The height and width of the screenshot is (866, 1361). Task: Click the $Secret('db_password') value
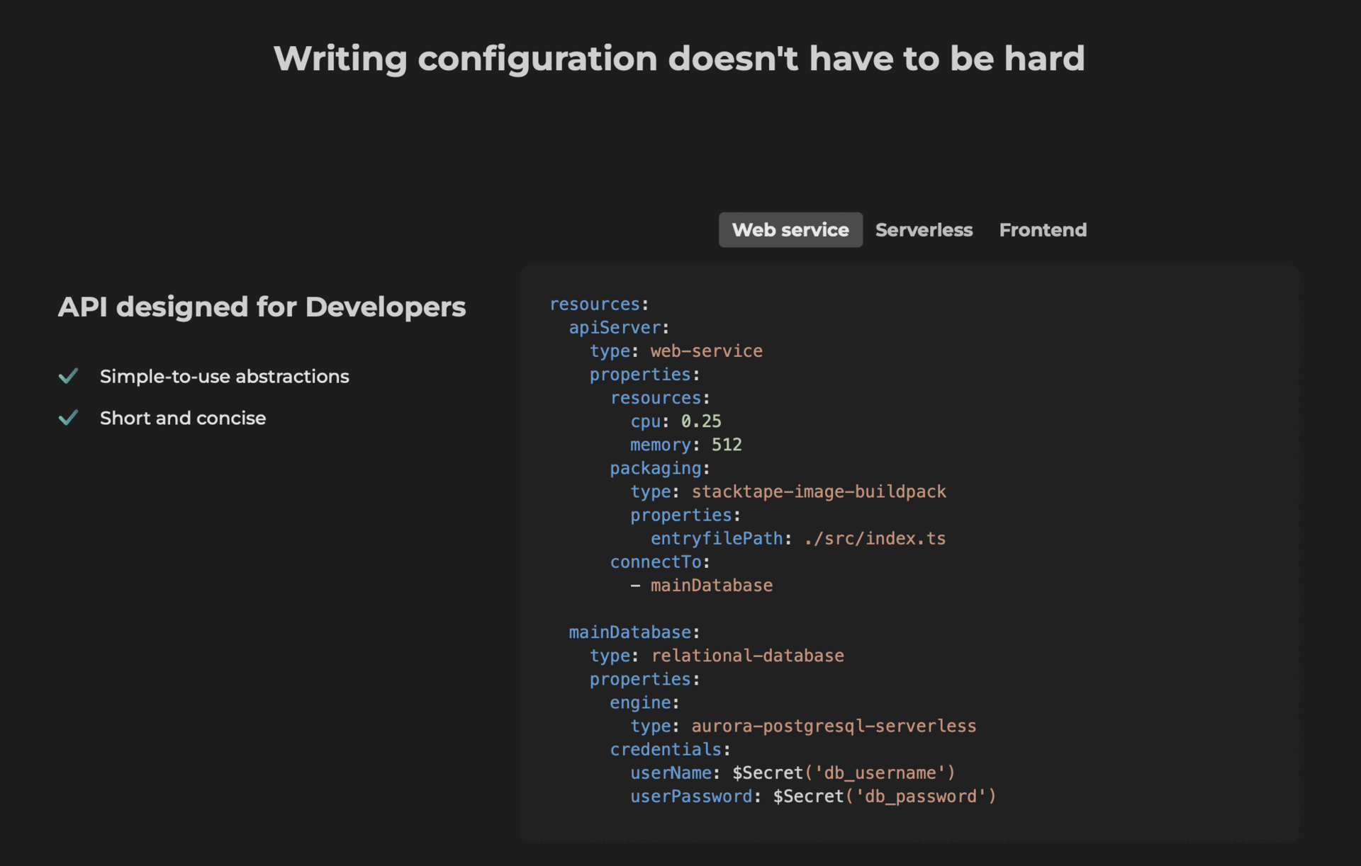885,797
